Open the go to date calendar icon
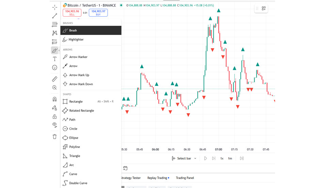The width and height of the screenshot is (335, 188). (x=125, y=168)
